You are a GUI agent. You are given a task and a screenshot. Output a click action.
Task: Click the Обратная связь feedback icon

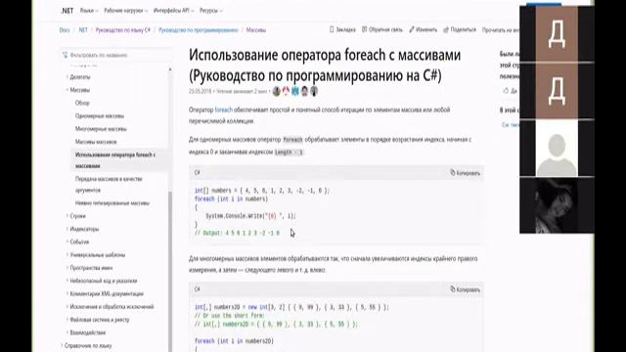point(364,29)
